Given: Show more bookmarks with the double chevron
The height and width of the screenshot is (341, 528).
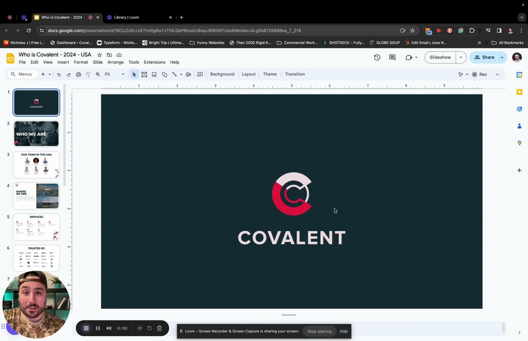Looking at the screenshot, I should pyautogui.click(x=479, y=42).
